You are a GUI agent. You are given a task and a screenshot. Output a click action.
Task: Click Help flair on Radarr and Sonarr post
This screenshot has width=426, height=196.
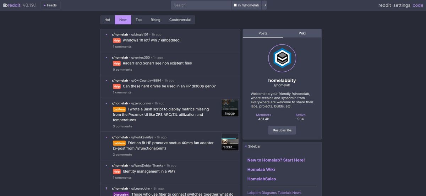pyautogui.click(x=117, y=64)
